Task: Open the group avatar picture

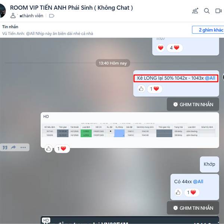Action: pos(3,11)
